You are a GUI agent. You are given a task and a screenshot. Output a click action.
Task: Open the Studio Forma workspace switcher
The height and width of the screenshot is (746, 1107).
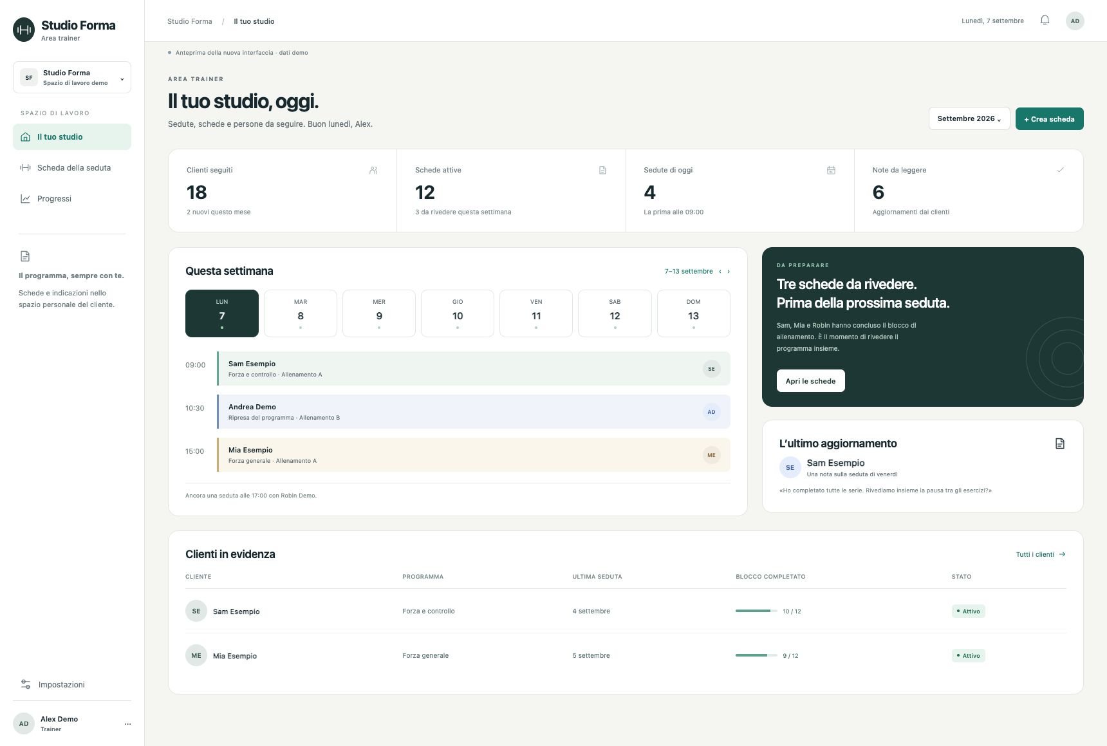tap(72, 77)
